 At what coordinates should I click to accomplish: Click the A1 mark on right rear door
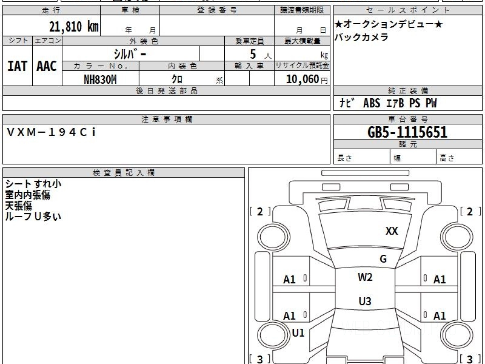(439, 315)
